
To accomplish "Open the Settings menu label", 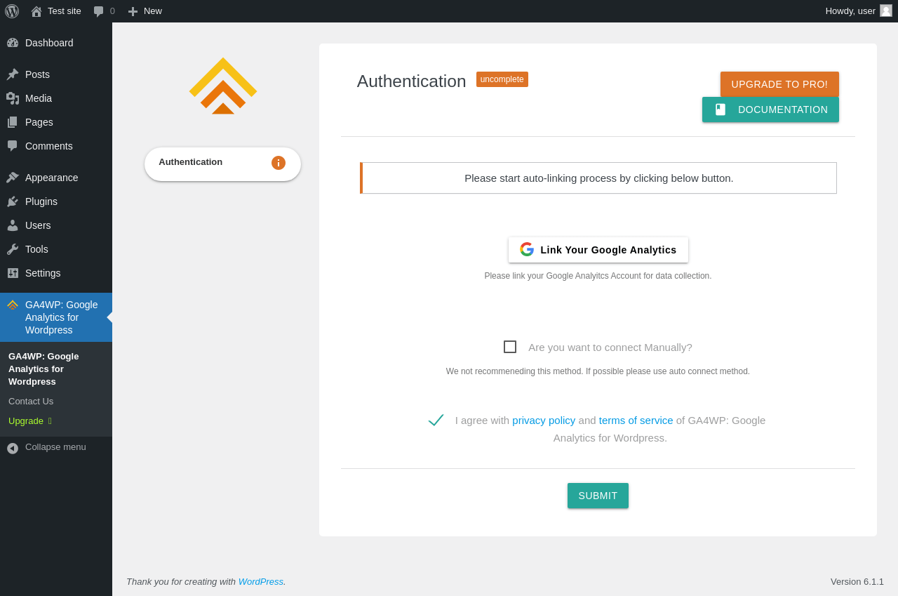I will click(43, 273).
